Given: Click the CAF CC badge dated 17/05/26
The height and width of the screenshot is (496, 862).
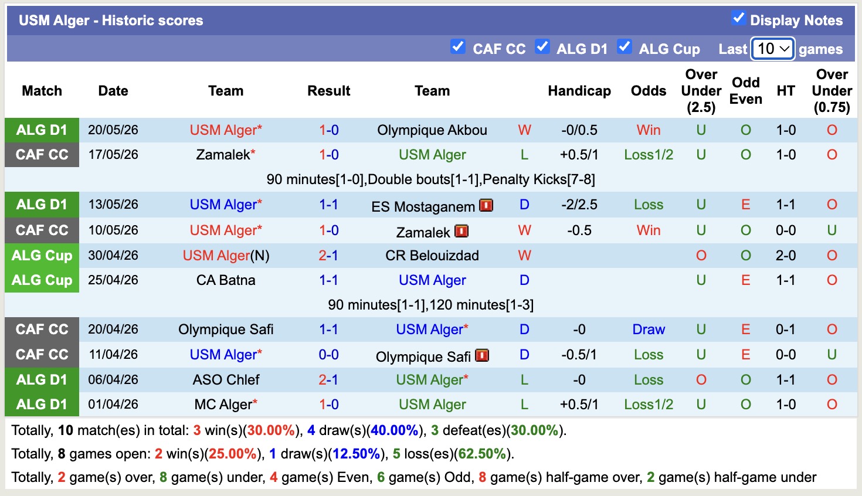Looking at the screenshot, I should (42, 155).
